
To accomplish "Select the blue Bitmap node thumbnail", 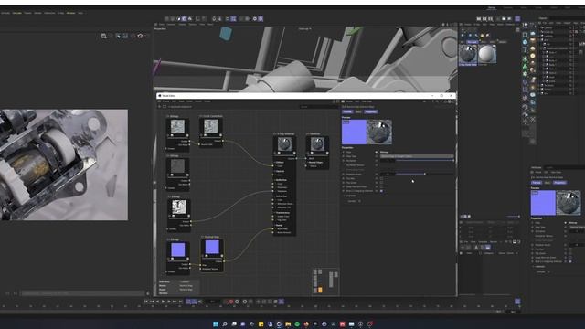I will pyautogui.click(x=178, y=249).
